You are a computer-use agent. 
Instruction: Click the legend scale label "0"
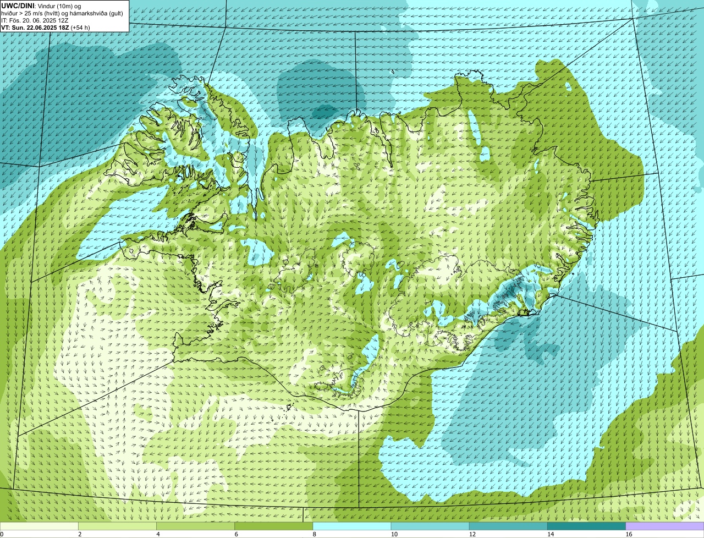coord(2,534)
